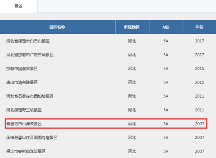Sort by the 年份 column header
The width and height of the screenshot is (216, 158).
200,27
